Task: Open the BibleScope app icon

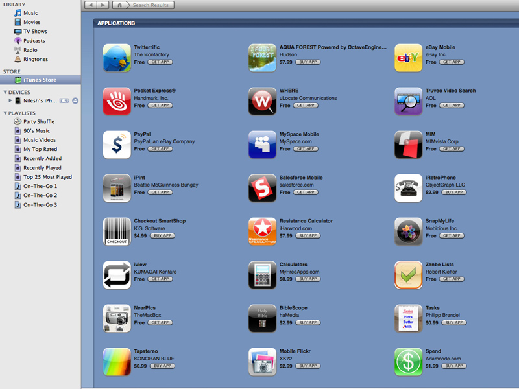Action: point(263,318)
